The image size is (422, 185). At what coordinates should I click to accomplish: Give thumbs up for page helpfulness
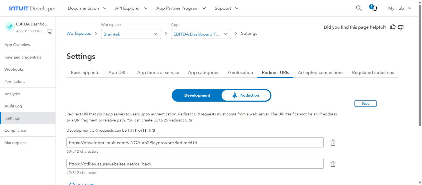point(393,27)
